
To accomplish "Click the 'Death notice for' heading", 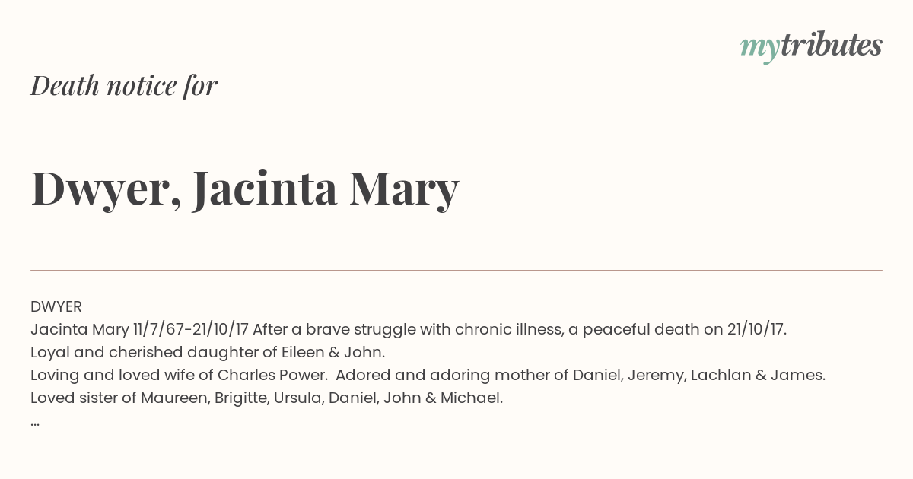I will (124, 86).
